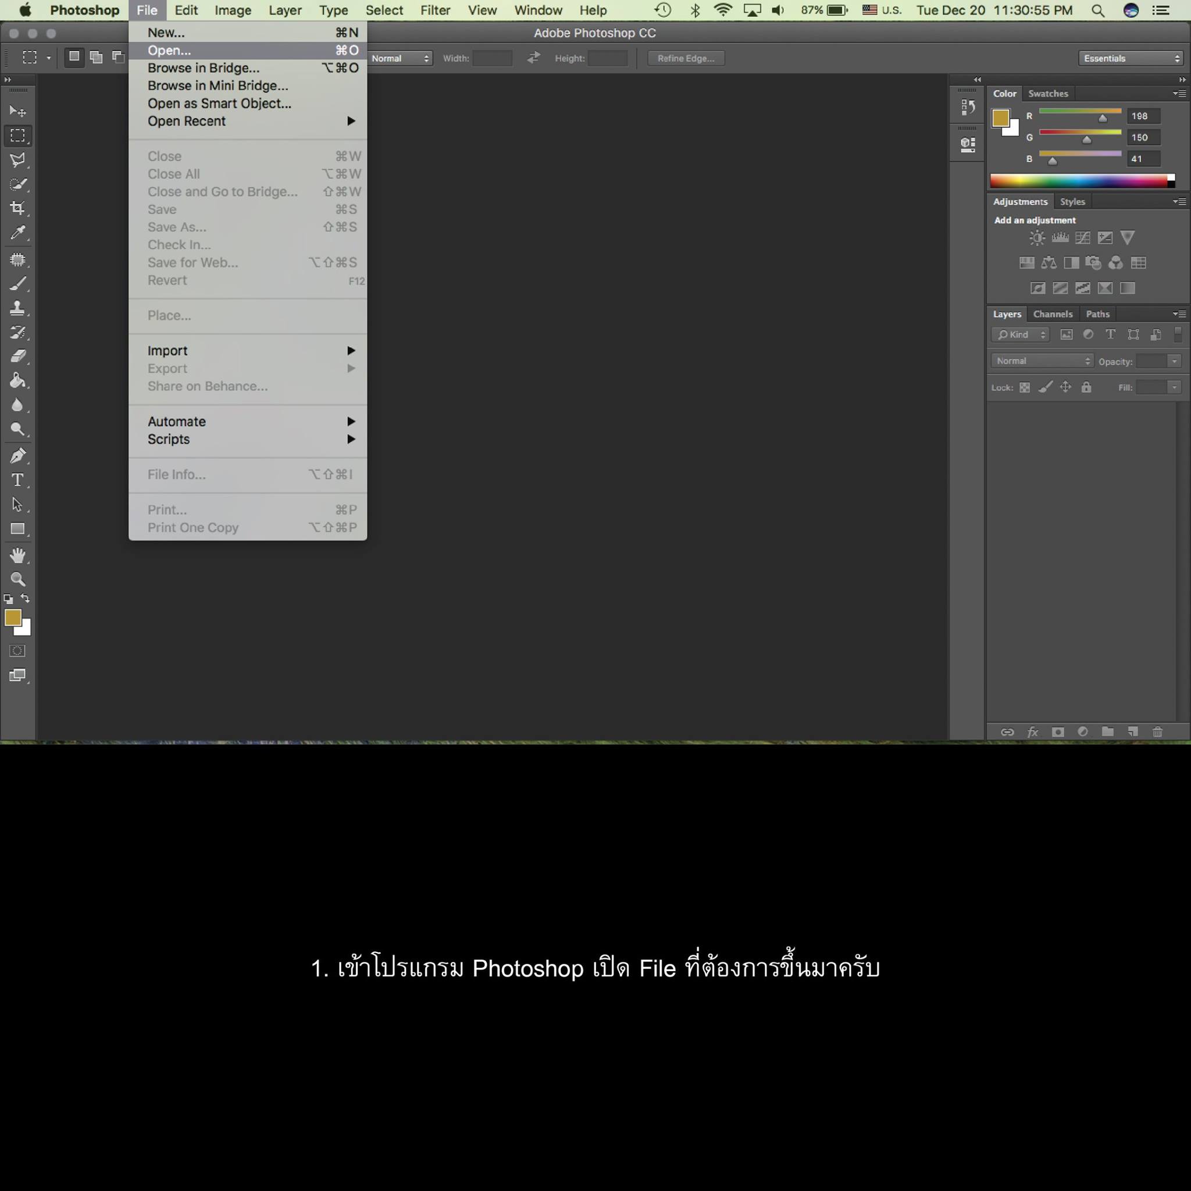Switch to the Paths tab
Image resolution: width=1191 pixels, height=1191 pixels.
[x=1098, y=315]
